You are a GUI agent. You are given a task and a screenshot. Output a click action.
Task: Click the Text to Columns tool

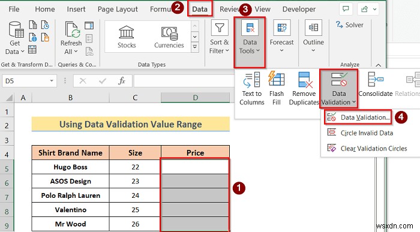(252, 89)
